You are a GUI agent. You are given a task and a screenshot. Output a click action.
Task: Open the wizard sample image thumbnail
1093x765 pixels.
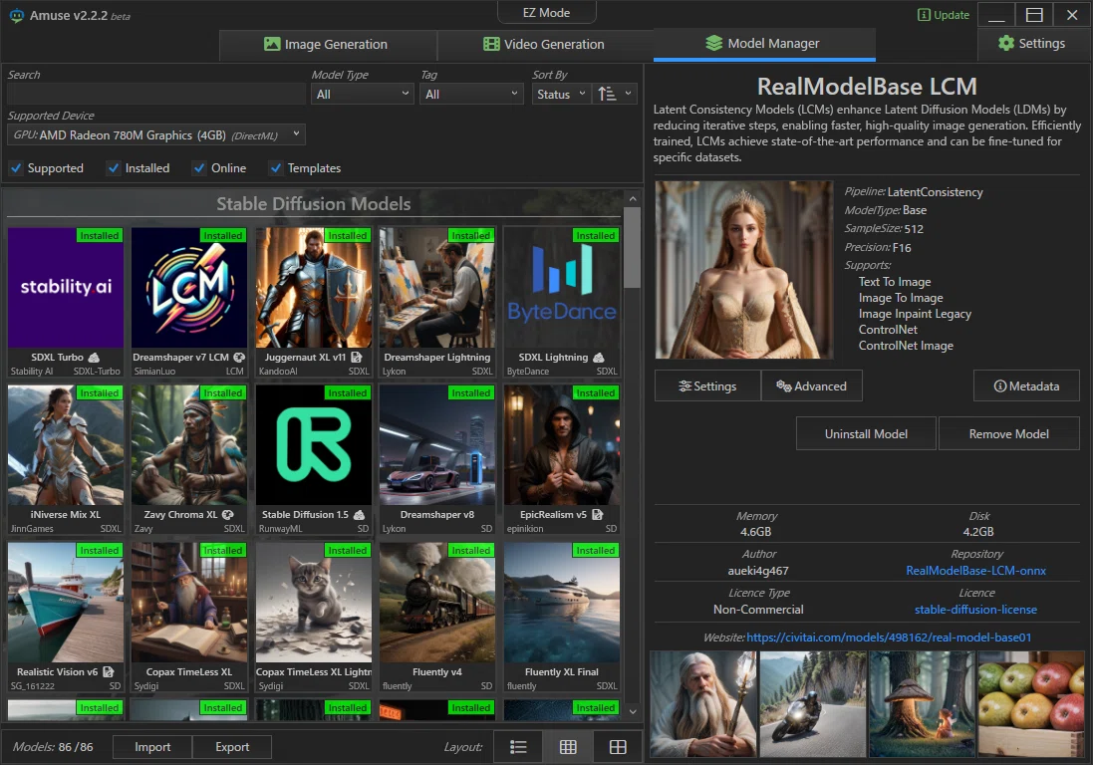click(703, 703)
